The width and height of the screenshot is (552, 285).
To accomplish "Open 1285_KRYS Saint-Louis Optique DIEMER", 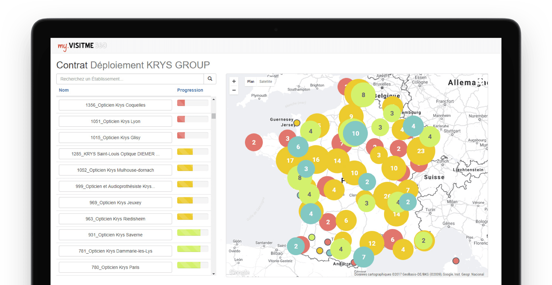I will pos(115,154).
